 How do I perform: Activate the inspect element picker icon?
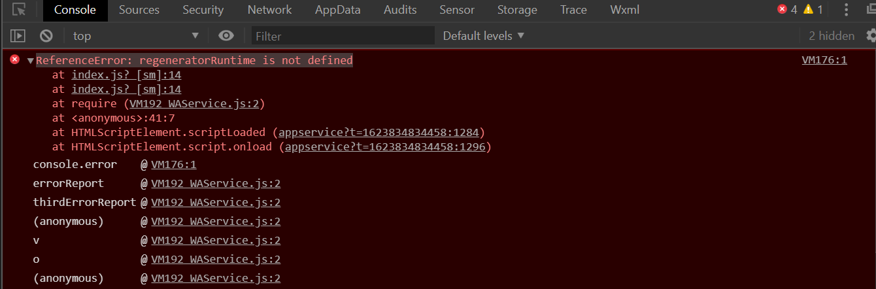[x=20, y=10]
